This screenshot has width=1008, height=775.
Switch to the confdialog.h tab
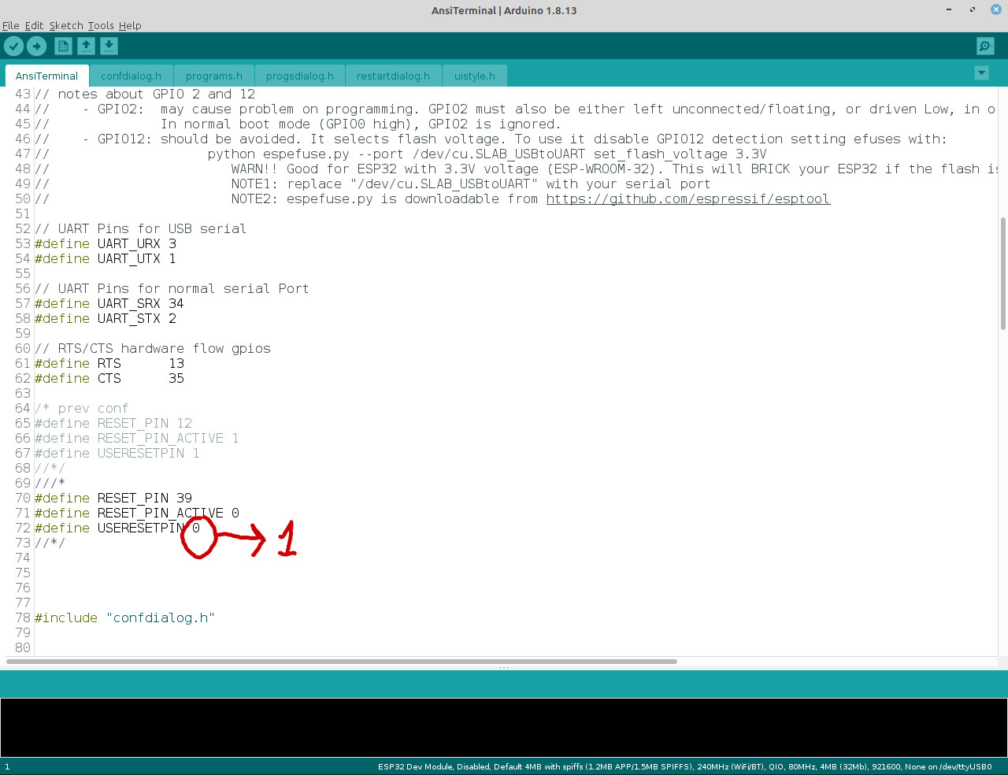click(131, 76)
